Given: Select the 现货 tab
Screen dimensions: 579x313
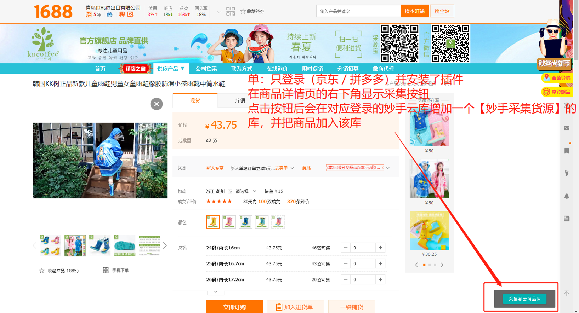Looking at the screenshot, I should point(195,100).
